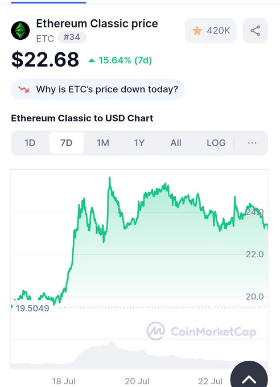Toggle the LOG scale option
Viewport: 280px width, 387px height.
click(x=216, y=143)
